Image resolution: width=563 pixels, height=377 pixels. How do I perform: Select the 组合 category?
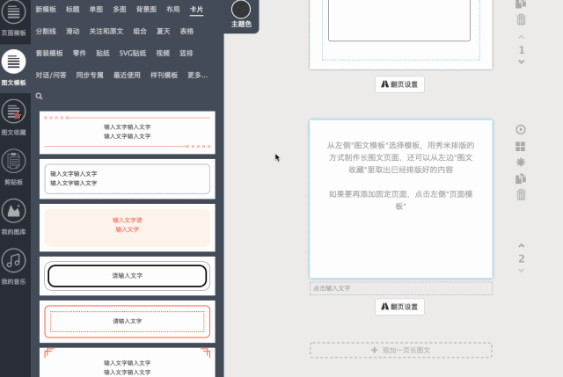coord(140,32)
